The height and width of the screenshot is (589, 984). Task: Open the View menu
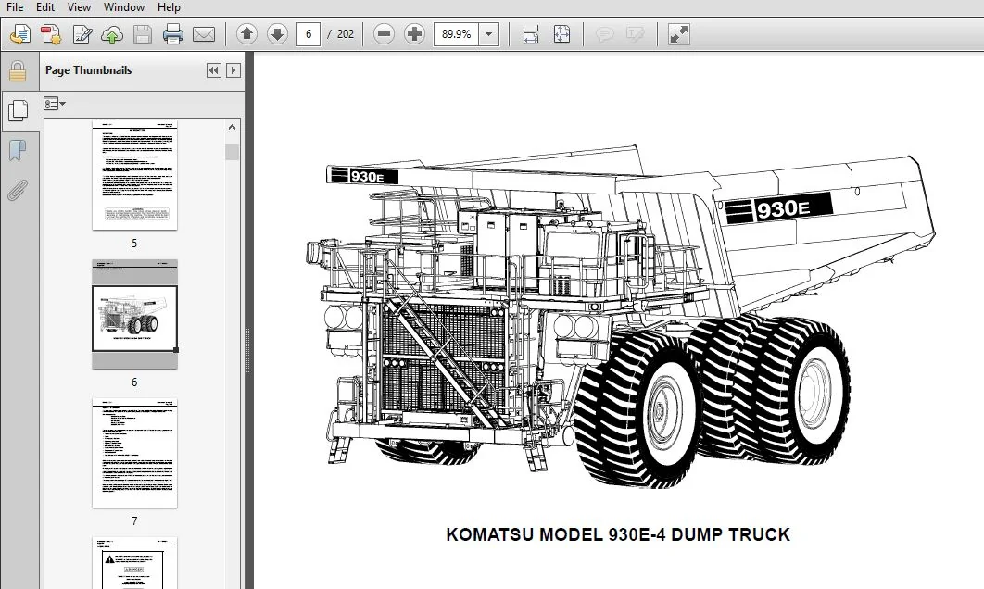[x=79, y=7]
